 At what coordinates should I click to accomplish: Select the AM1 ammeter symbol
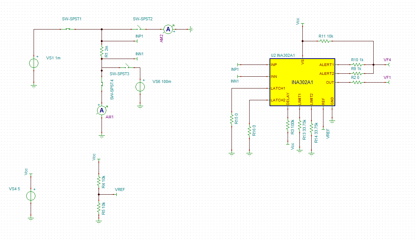[102, 111]
